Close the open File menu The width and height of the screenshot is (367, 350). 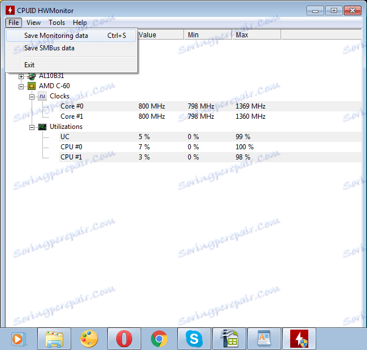click(14, 23)
